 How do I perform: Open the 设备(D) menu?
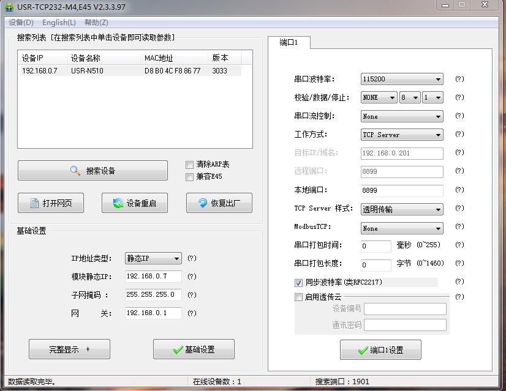21,23
